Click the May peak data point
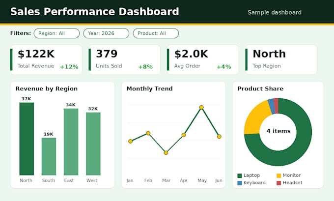Viewport: 334px width, 201px height. pos(201,107)
